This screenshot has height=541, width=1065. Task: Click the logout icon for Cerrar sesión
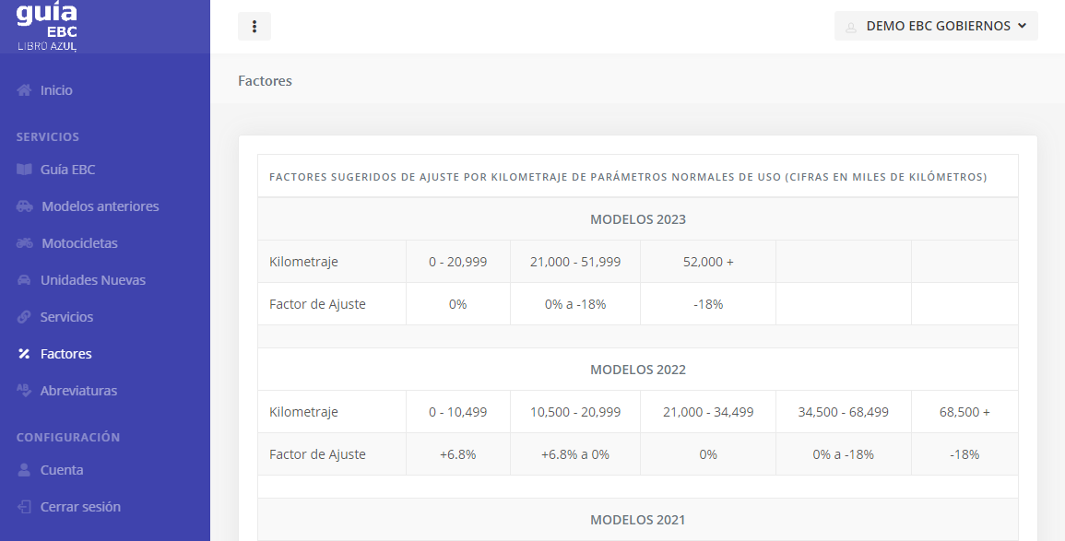point(25,507)
